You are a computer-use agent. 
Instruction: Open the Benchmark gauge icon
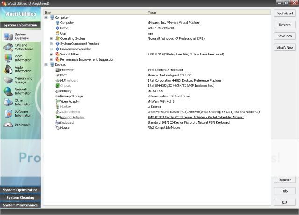coord(8,125)
